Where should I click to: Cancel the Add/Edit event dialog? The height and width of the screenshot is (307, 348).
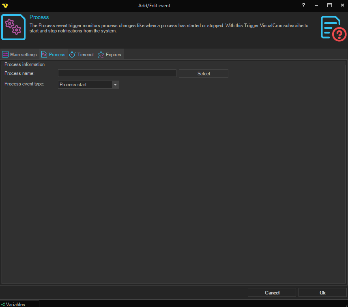(x=272, y=292)
